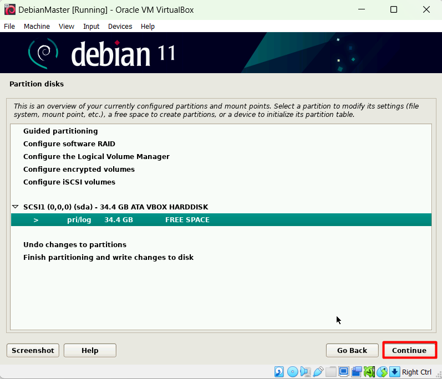Click the Help button beside Screenshot
Screen dimensions: 442x379
[90, 350]
